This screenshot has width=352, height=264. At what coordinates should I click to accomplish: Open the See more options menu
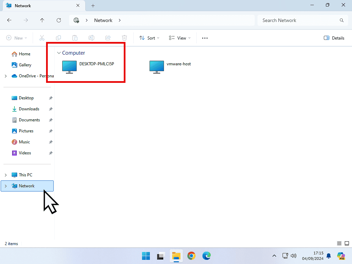[205, 38]
